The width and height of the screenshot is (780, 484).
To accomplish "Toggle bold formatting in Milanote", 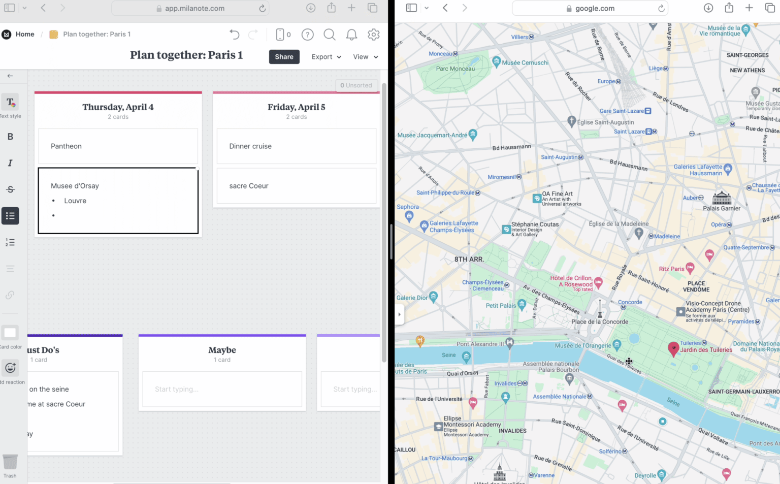I will (x=10, y=137).
